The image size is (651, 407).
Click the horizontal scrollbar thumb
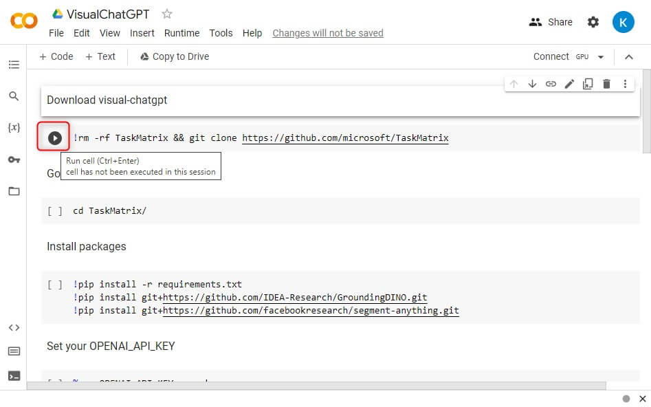pos(316,386)
